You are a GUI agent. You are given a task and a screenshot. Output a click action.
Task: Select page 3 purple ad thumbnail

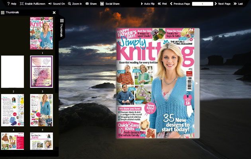click(x=41, y=72)
